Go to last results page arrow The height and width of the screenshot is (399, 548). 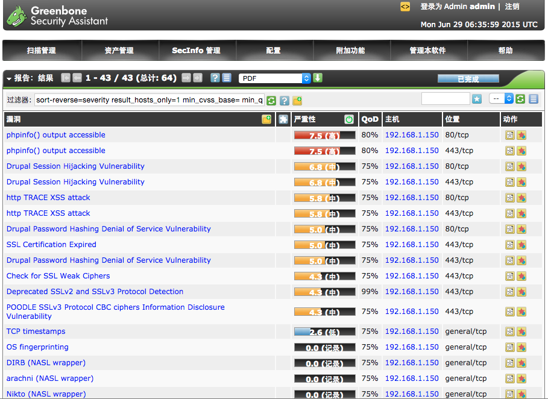click(198, 78)
